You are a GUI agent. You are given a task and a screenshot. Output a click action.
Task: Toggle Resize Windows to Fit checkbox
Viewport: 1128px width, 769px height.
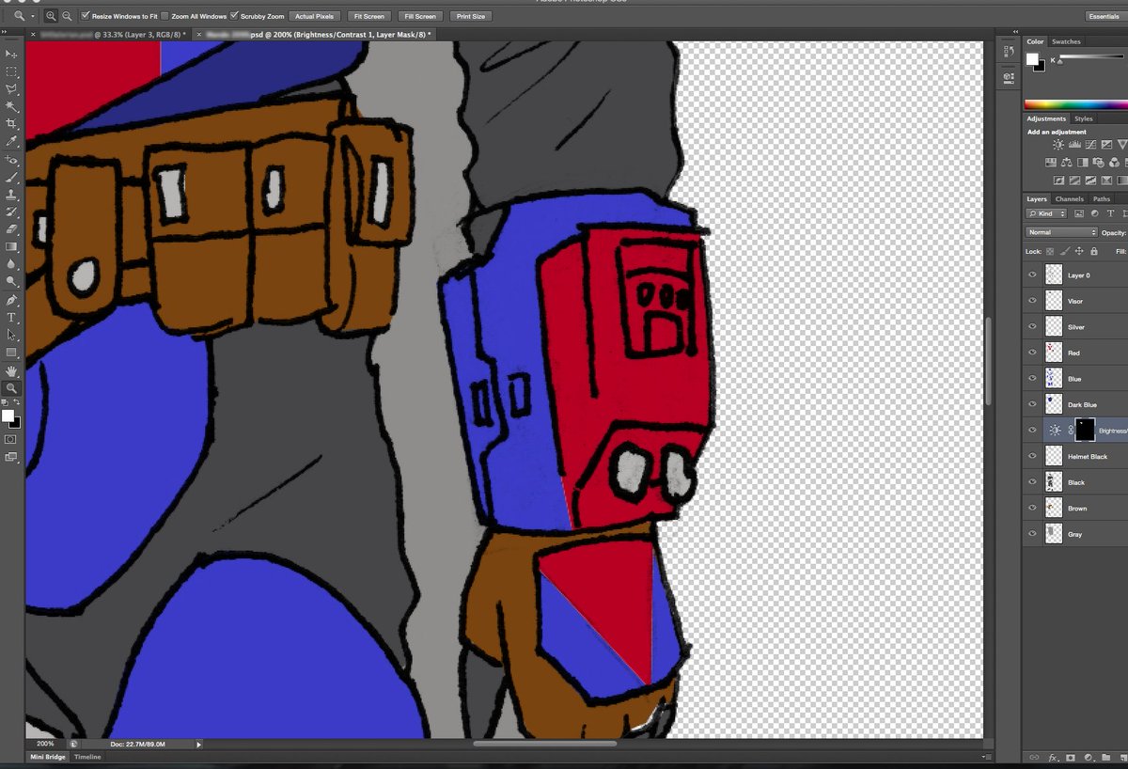point(86,16)
